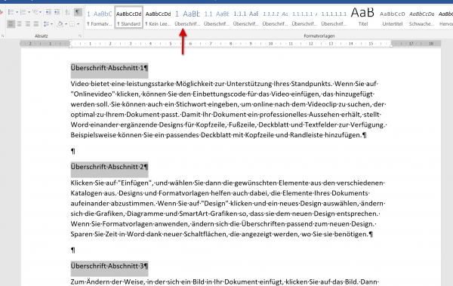Image resolution: width=453 pixels, height=286 pixels.
Task: Apply the Überschrift style numbered 1.1.1
Action: pyautogui.click(x=246, y=18)
